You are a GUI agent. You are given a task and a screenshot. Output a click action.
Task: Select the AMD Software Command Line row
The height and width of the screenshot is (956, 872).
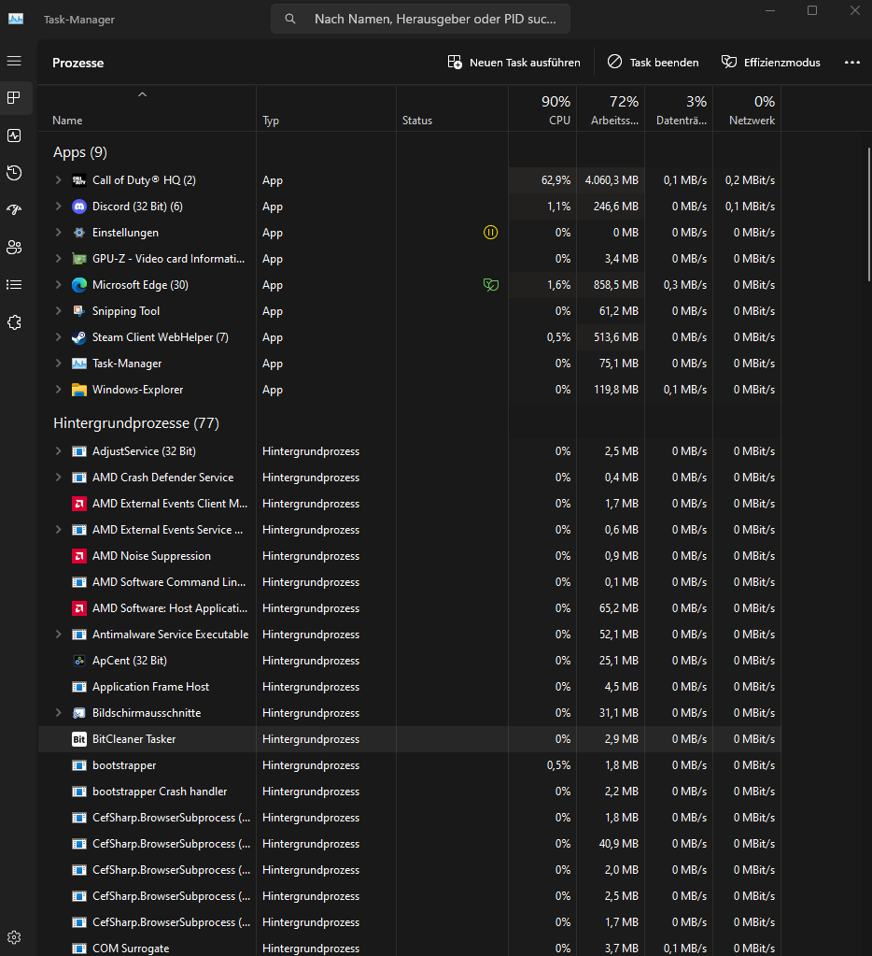coord(409,582)
